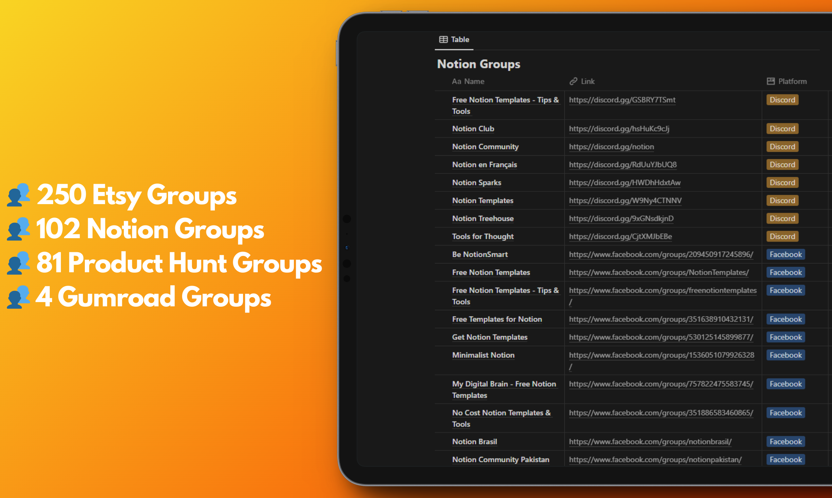Click the Name column header
Screen dimensions: 832x498
coord(468,81)
